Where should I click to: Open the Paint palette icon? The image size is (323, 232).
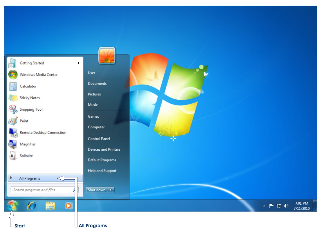13,121
